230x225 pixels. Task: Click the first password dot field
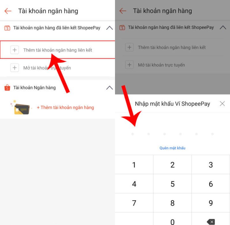tap(133, 134)
